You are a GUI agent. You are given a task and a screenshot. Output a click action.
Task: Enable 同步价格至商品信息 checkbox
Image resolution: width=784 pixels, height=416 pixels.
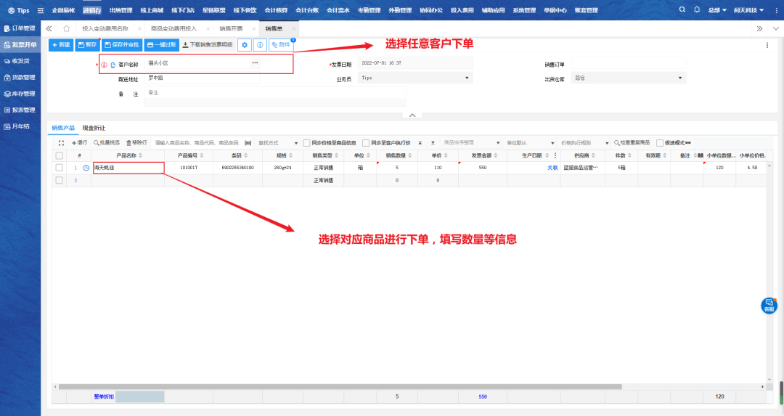tap(306, 143)
